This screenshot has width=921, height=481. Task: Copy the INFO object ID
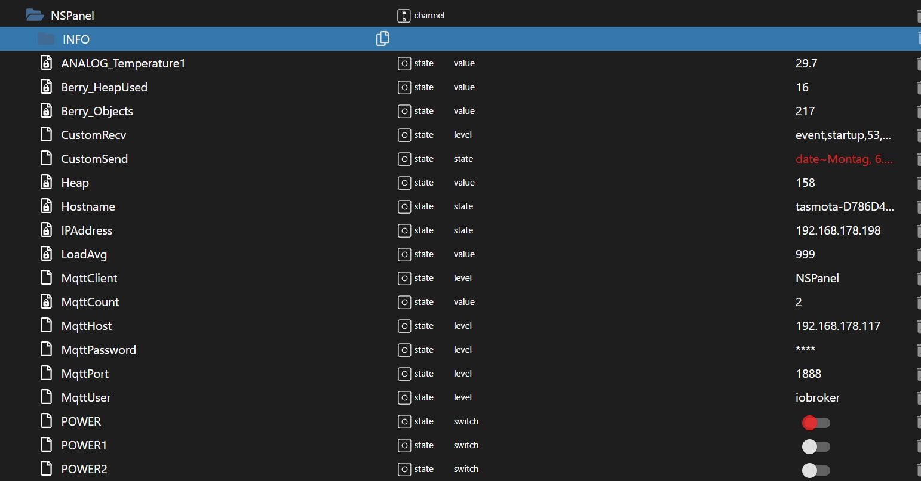(383, 39)
